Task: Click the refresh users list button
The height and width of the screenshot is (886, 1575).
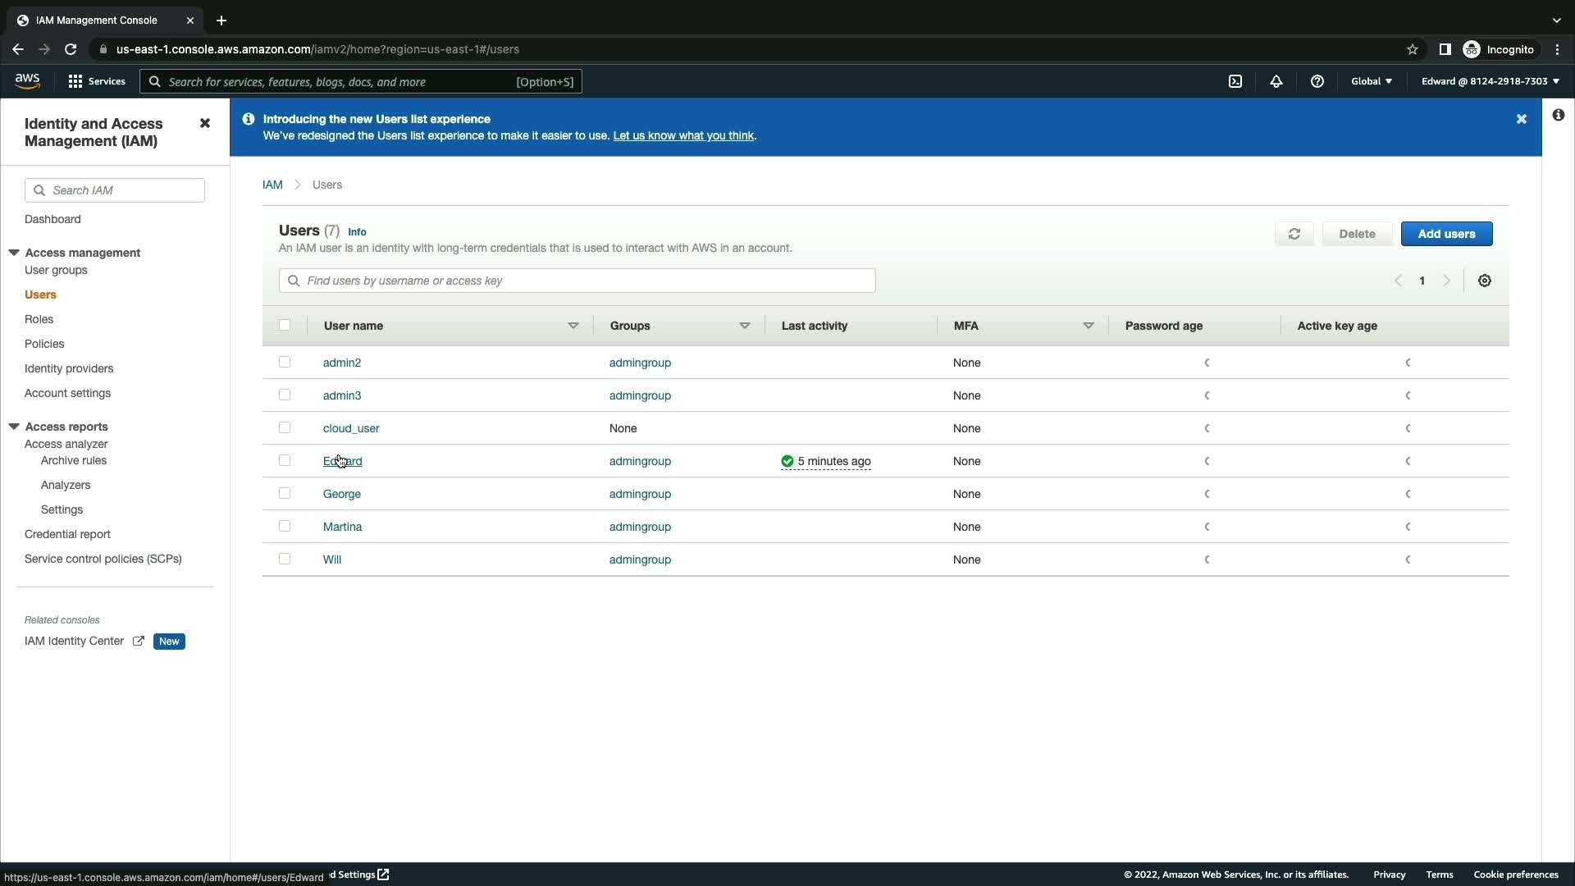Action: [1294, 234]
